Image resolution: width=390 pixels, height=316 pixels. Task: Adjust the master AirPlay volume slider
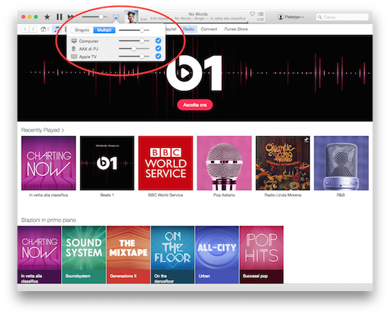pyautogui.click(x=134, y=30)
